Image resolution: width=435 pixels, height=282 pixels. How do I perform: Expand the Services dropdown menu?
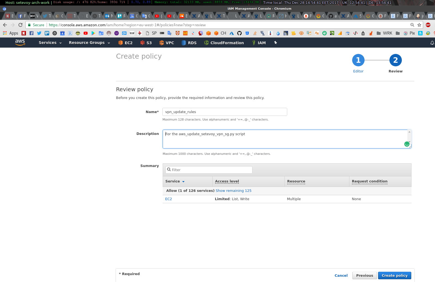pyautogui.click(x=50, y=43)
